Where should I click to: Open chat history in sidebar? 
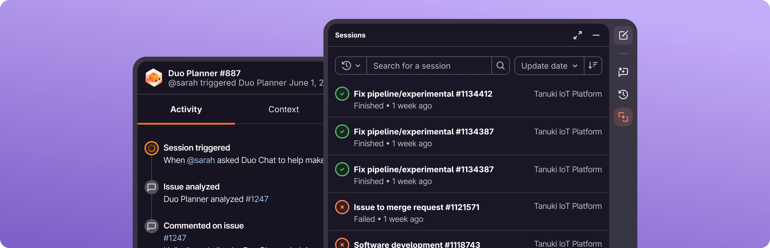pos(623,94)
